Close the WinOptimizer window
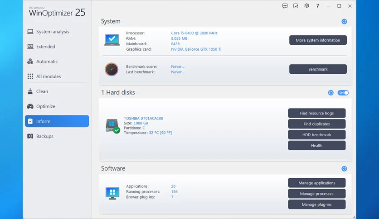Screen dimensions: 379x219 click(350, 6)
